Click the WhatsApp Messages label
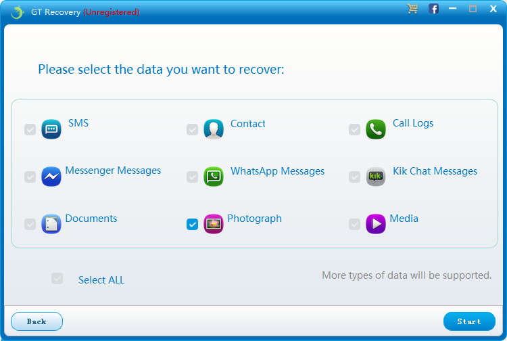 point(277,171)
